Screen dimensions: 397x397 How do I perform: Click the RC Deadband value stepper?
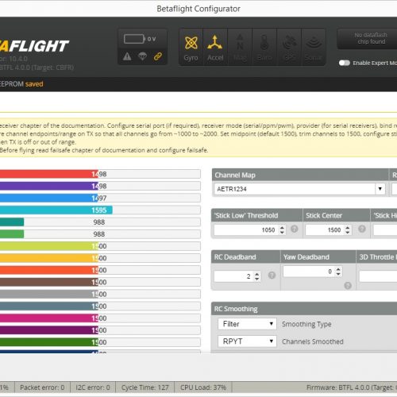[256, 276]
